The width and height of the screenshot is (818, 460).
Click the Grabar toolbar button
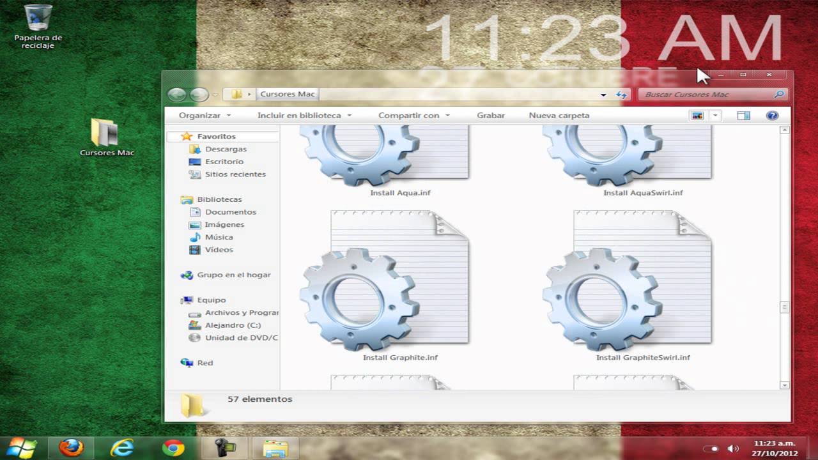[x=491, y=116]
